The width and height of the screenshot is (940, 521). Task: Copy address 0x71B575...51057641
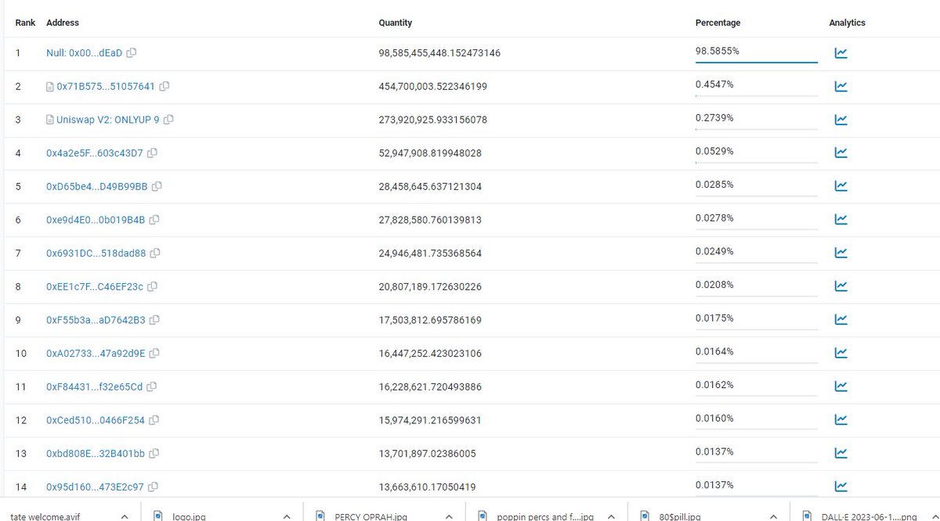tap(164, 86)
